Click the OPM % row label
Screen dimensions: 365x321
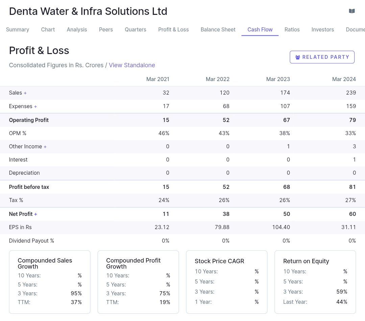tap(18, 133)
